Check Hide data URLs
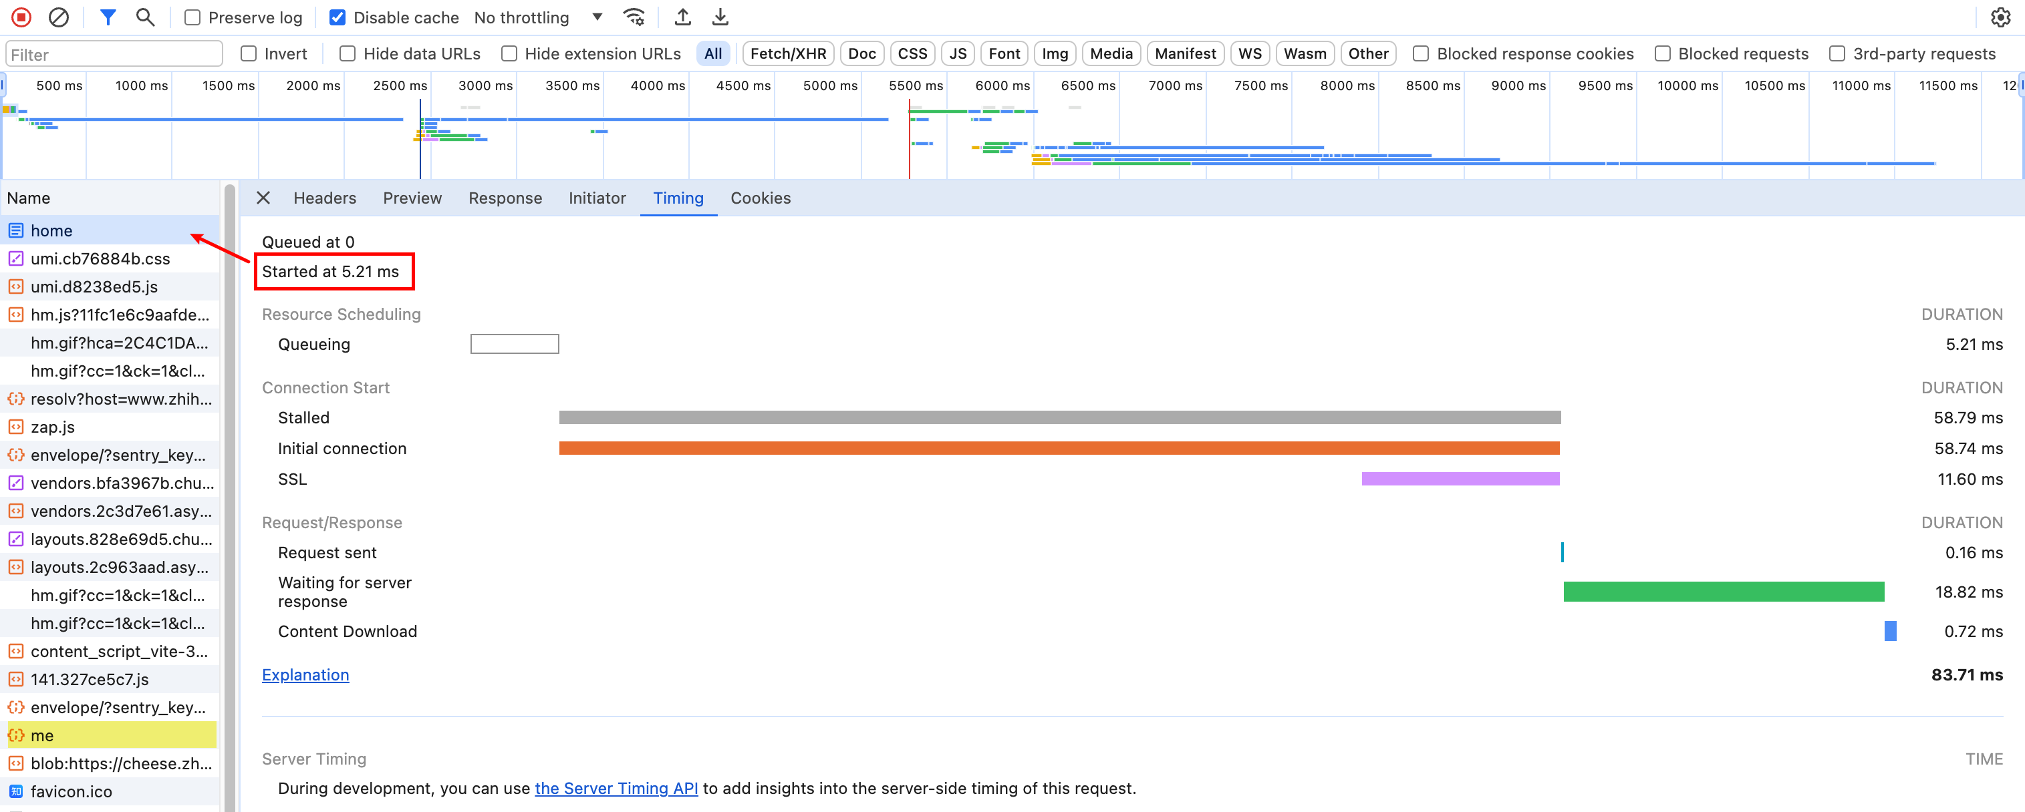The image size is (2025, 812). (348, 53)
